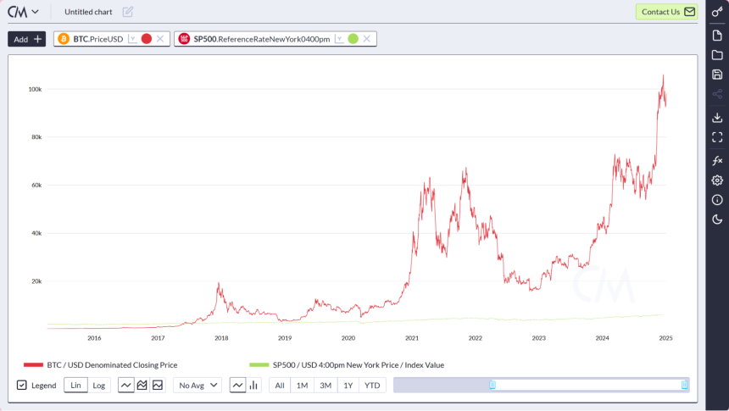
Task: Open the formula fx editor
Action: (717, 161)
